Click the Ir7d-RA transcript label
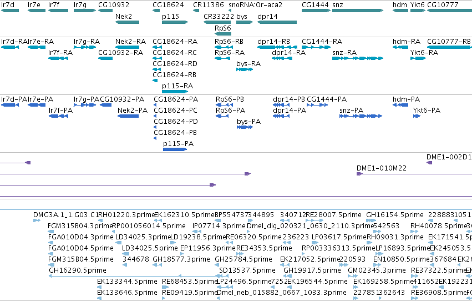Image resolution: width=472 pixels, height=301 pixels. click(x=14, y=41)
